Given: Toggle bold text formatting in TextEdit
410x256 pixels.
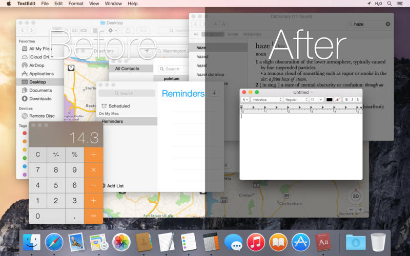Looking at the screenshot, I should pos(346,99).
